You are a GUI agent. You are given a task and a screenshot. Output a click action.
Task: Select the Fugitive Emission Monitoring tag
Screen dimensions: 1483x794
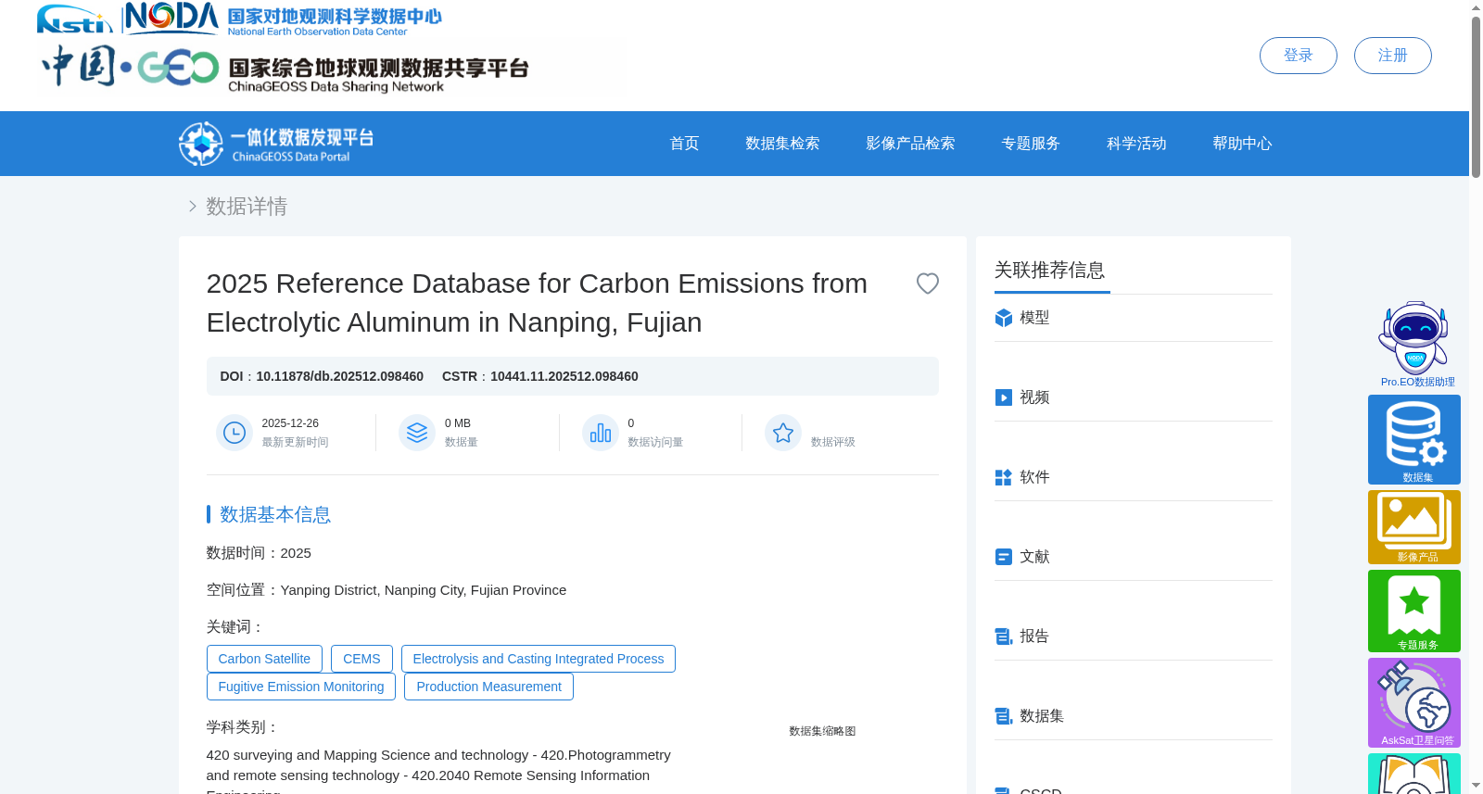[301, 687]
